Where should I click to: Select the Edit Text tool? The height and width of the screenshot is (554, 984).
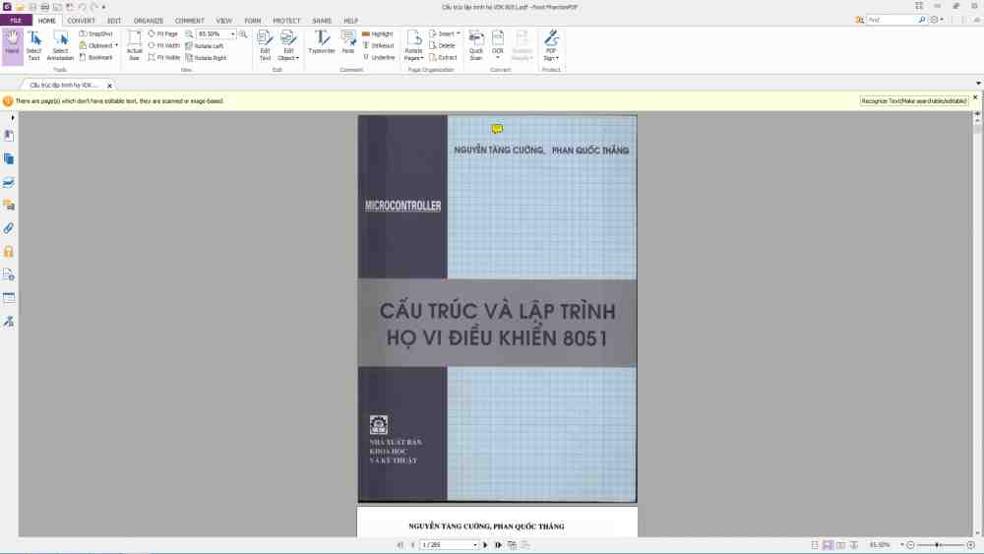(265, 45)
